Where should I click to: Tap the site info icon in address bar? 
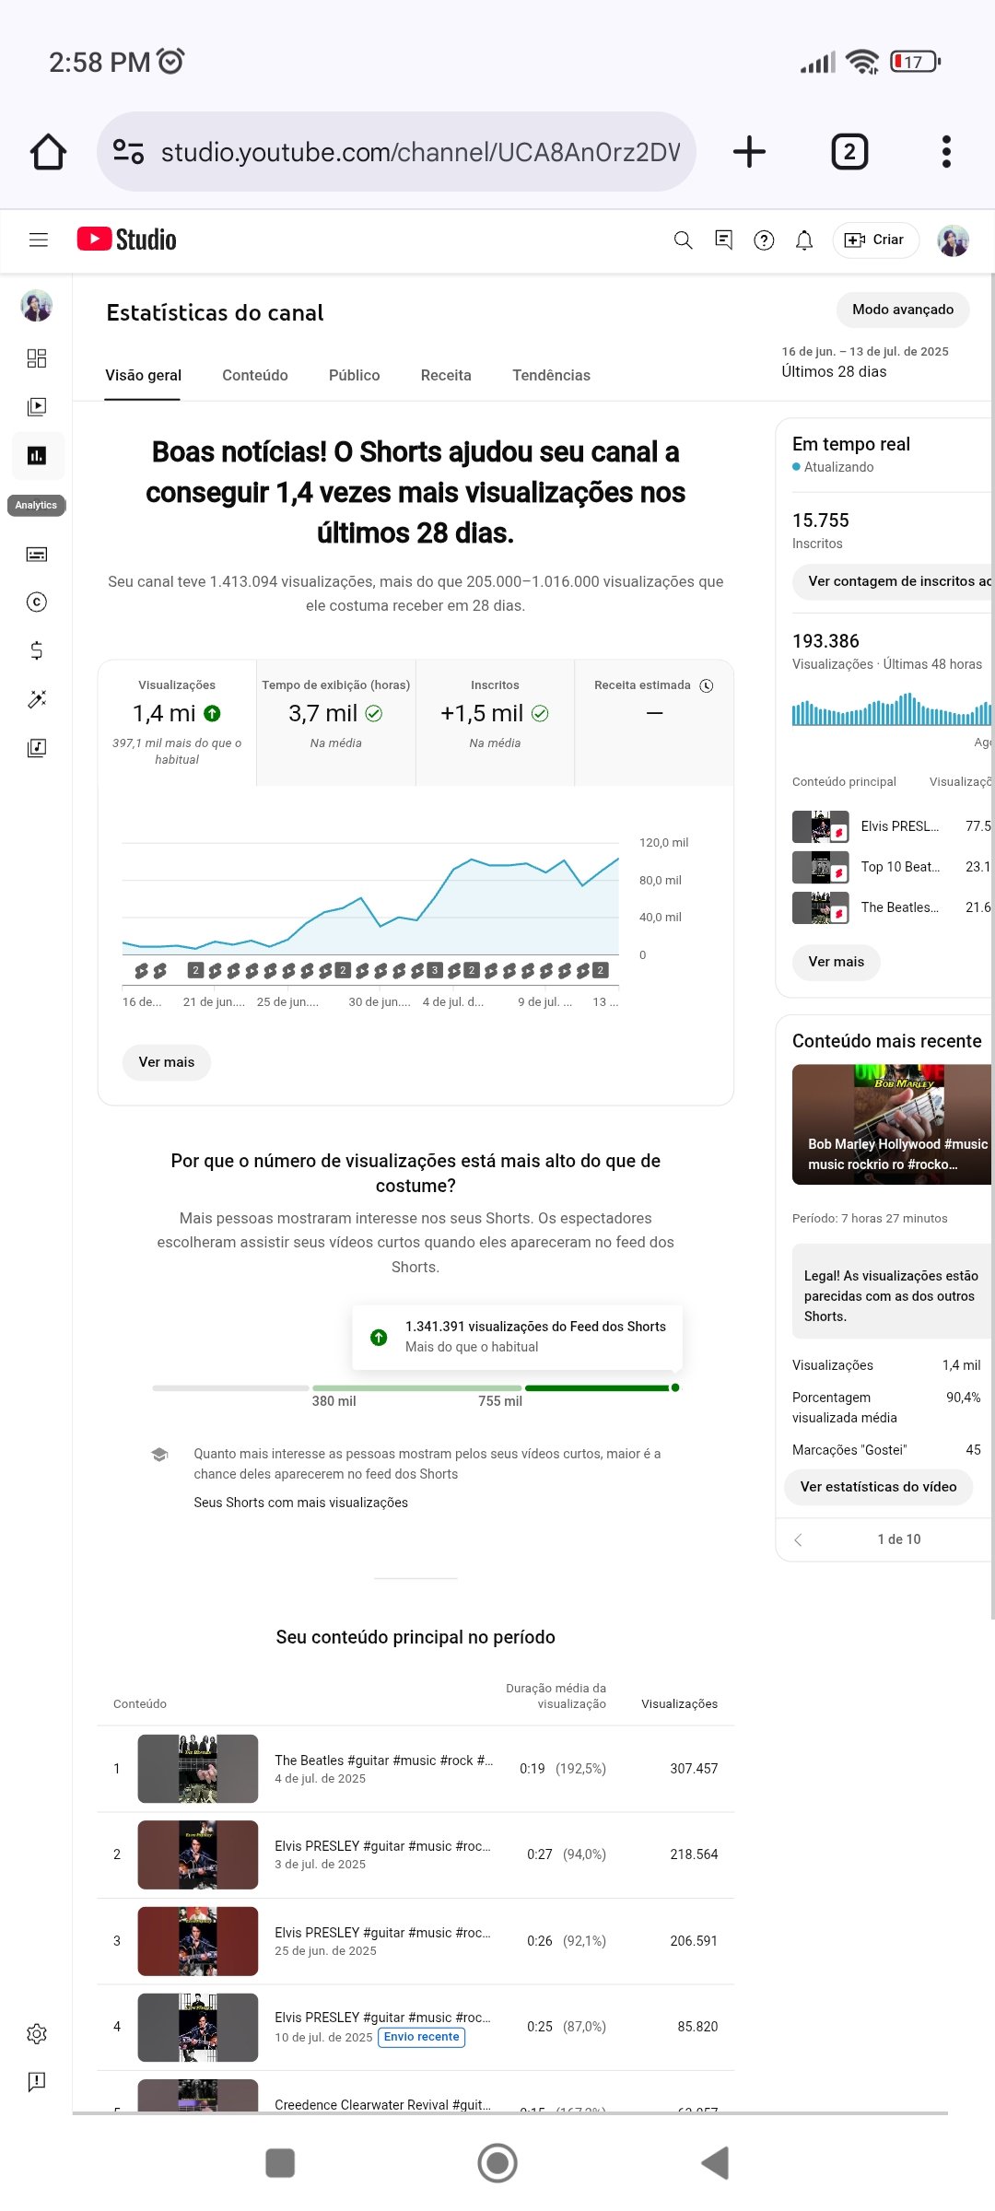(128, 151)
